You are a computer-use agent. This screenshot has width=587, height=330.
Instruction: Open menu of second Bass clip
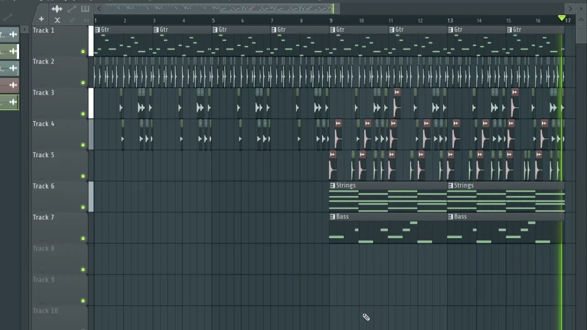pyautogui.click(x=450, y=216)
